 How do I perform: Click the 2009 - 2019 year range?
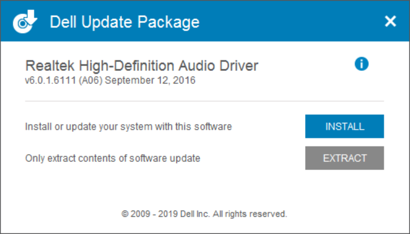[154, 214]
